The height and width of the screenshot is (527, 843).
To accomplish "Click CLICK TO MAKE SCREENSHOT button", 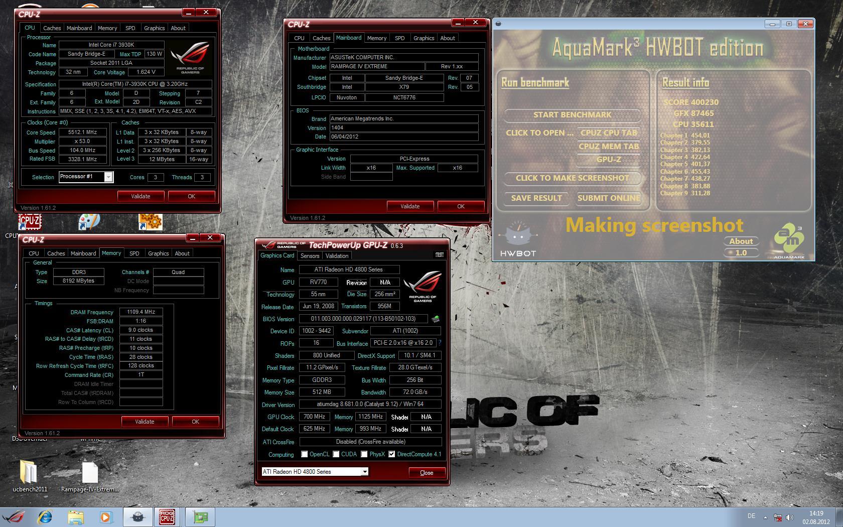I will pos(572,178).
